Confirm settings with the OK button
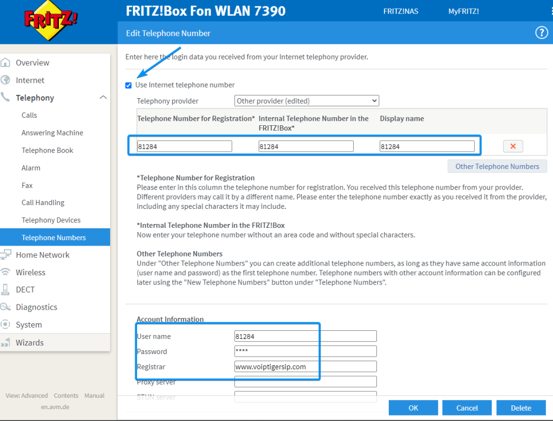This screenshot has height=421, width=553. pos(413,408)
